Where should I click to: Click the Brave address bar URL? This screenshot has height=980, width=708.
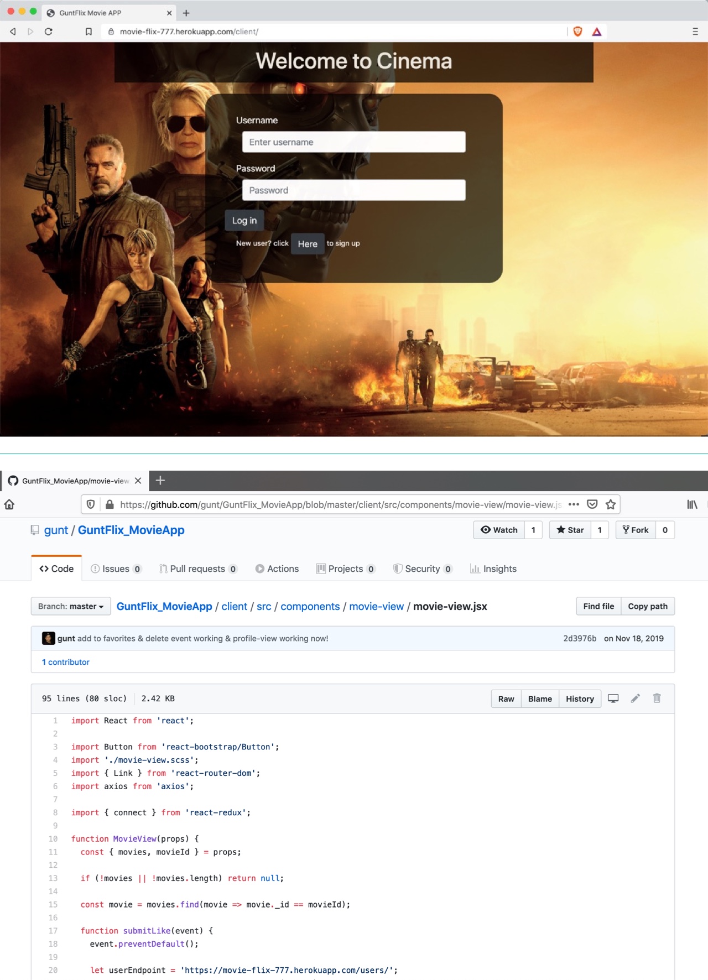coord(189,32)
